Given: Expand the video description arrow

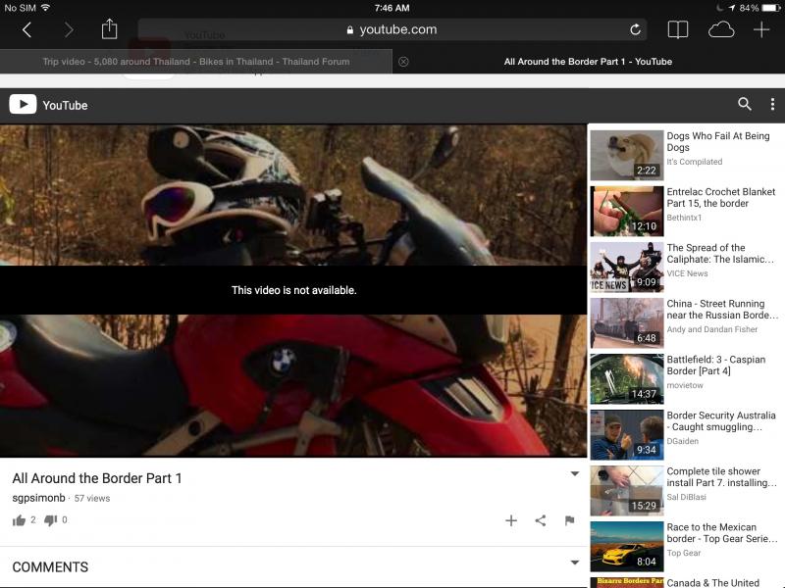Looking at the screenshot, I should [575, 473].
